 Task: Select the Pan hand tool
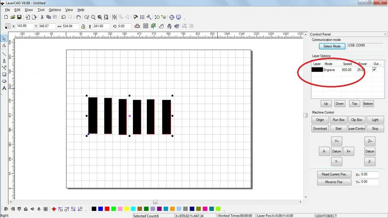(78, 17)
